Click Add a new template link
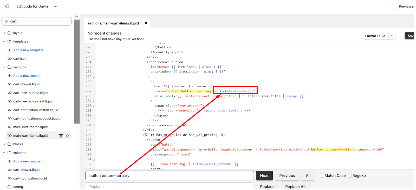The image size is (416, 190). pyautogui.click(x=28, y=50)
